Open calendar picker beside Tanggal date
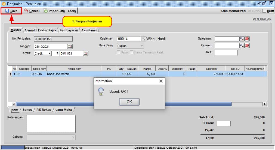The height and width of the screenshot is (150, 275). click(x=70, y=46)
